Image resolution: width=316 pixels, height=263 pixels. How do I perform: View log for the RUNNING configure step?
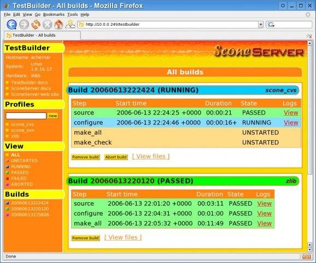291,123
